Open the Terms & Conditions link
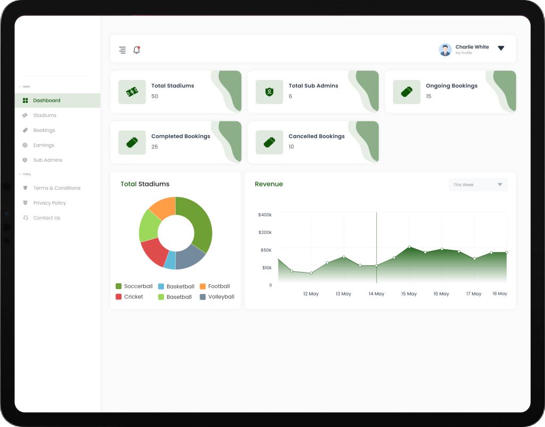This screenshot has width=545, height=427. coord(56,188)
